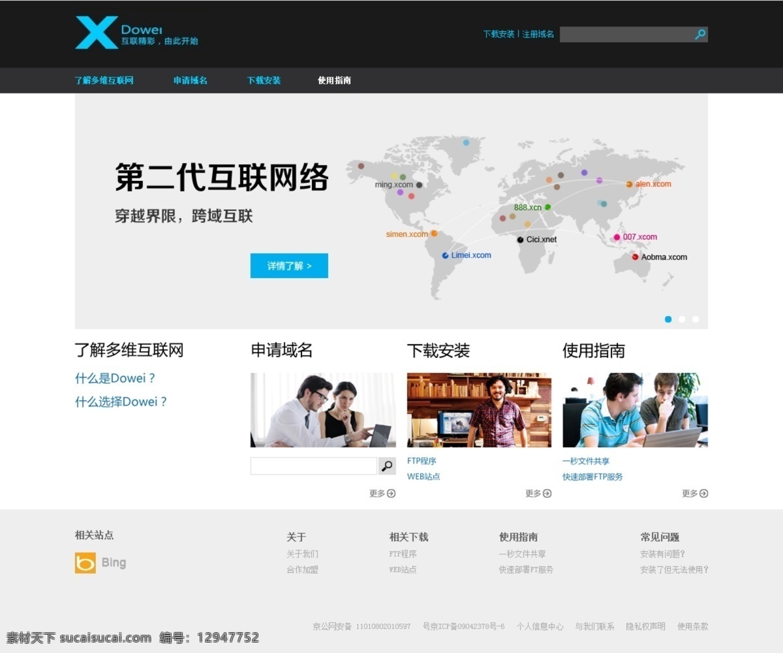Open the 申请域名 nav item

click(x=191, y=80)
